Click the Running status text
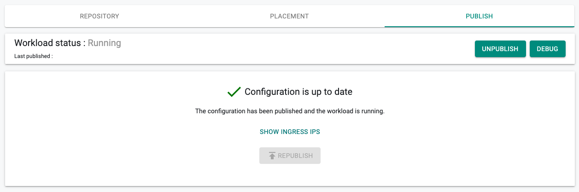Image resolution: width=579 pixels, height=192 pixels. click(105, 43)
